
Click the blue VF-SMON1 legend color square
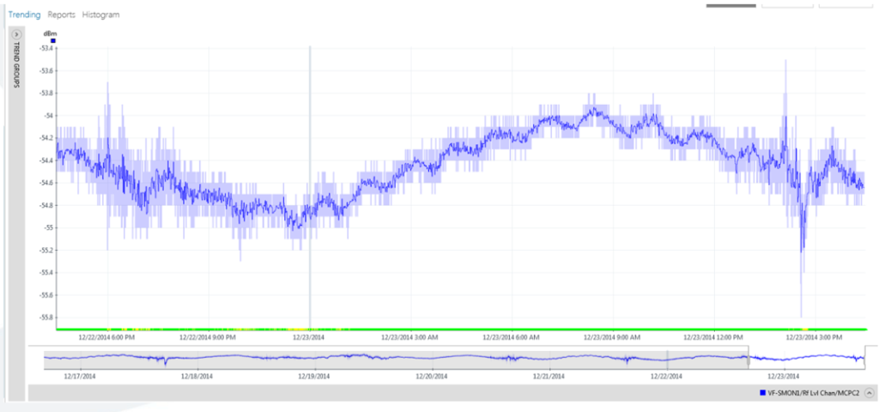point(762,392)
